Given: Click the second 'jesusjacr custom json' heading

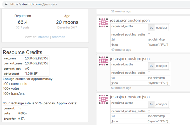Looking at the screenshot, I should (130, 59).
